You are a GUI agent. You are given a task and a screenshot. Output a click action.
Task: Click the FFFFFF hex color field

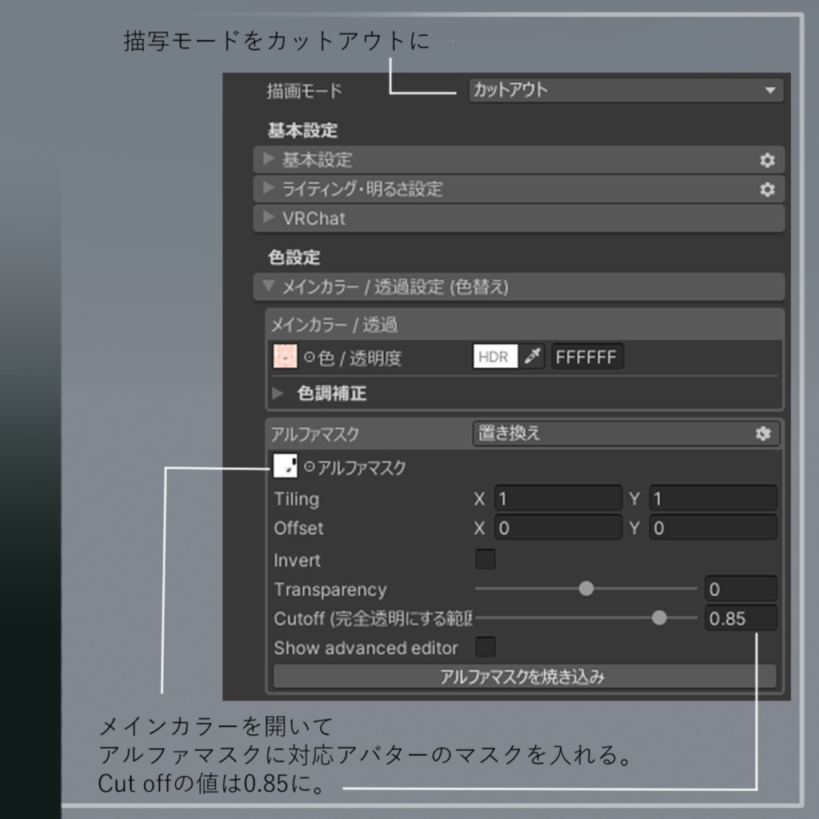[587, 356]
